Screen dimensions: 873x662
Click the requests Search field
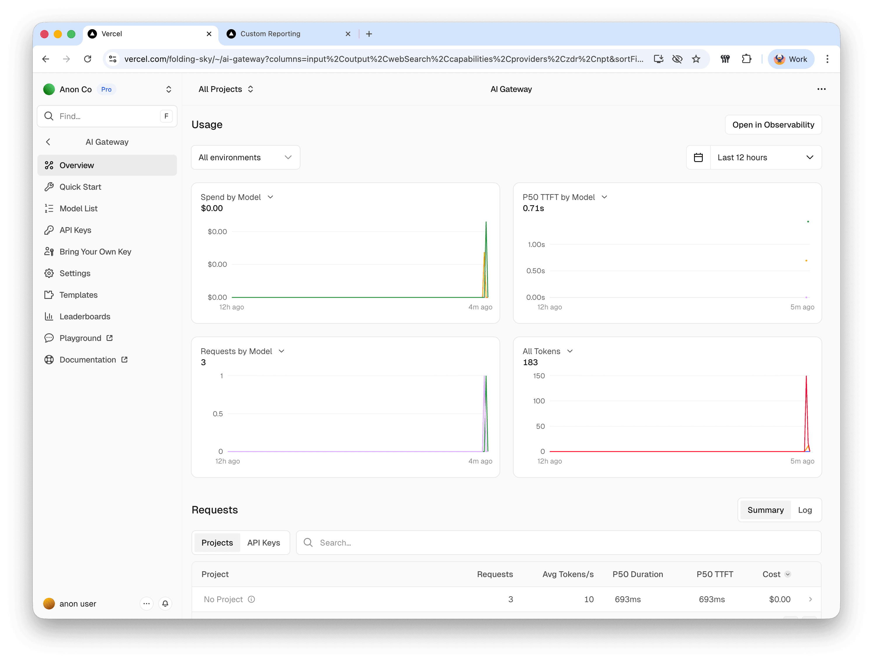pyautogui.click(x=559, y=542)
